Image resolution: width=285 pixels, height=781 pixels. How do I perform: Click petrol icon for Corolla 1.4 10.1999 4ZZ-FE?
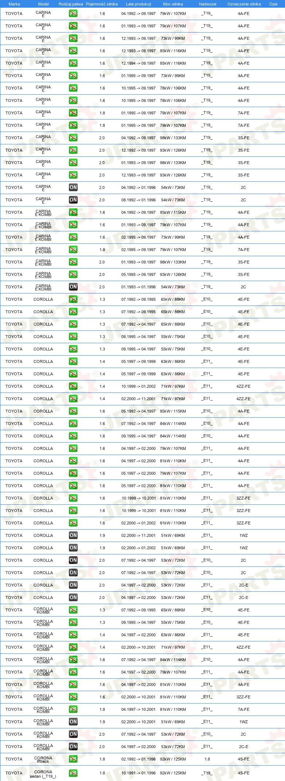pyautogui.click(x=73, y=386)
